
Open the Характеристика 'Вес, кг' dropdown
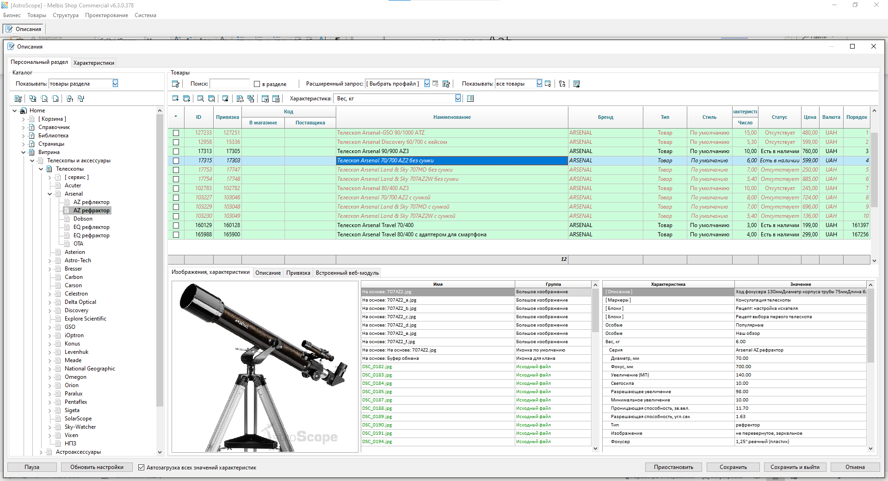[458, 99]
